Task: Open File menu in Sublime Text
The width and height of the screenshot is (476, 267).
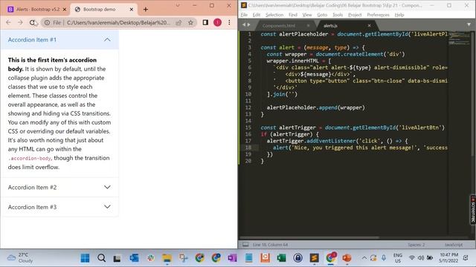Action: (x=244, y=15)
